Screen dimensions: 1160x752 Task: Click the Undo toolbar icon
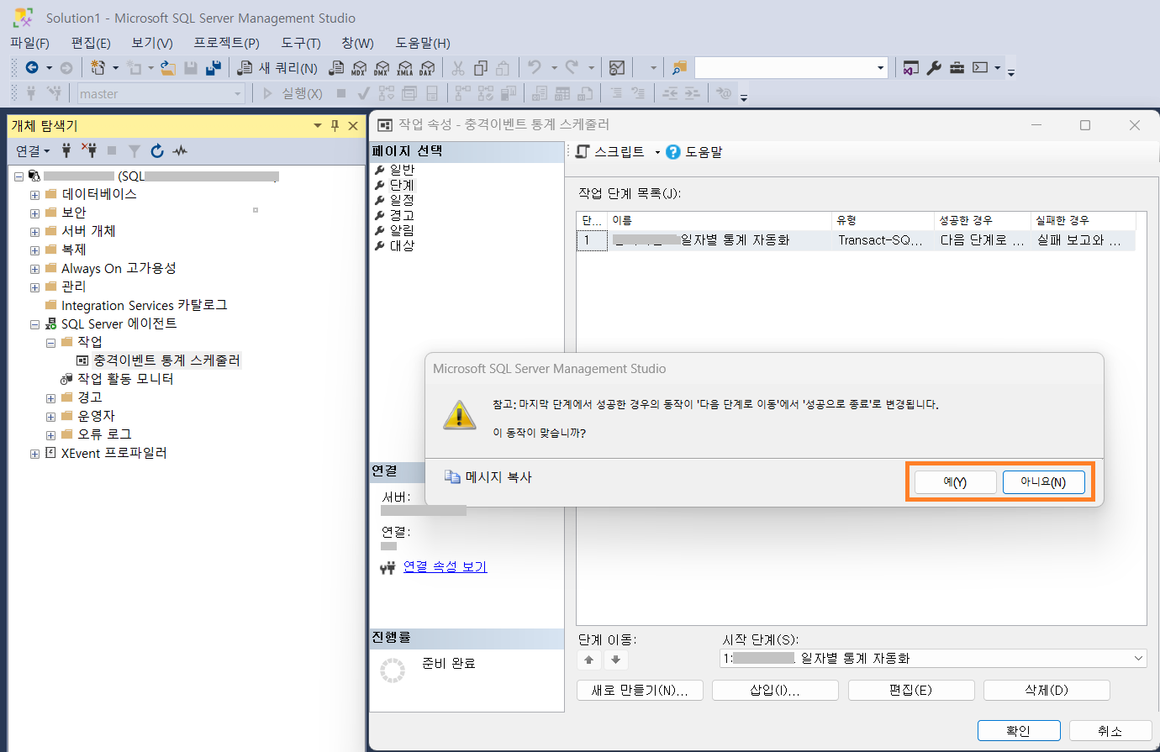point(535,68)
